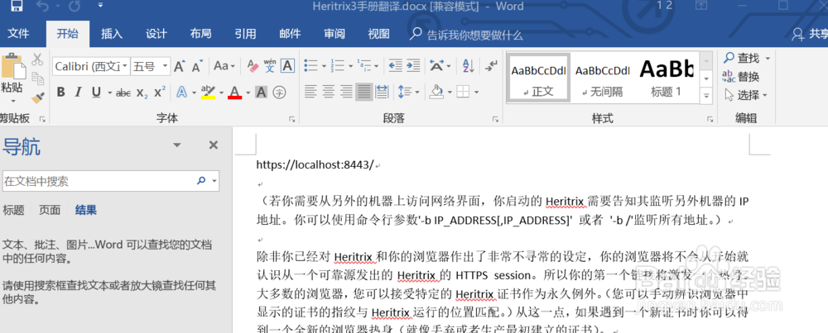Open the font color dropdown arrow
828x333 pixels.
click(x=247, y=93)
